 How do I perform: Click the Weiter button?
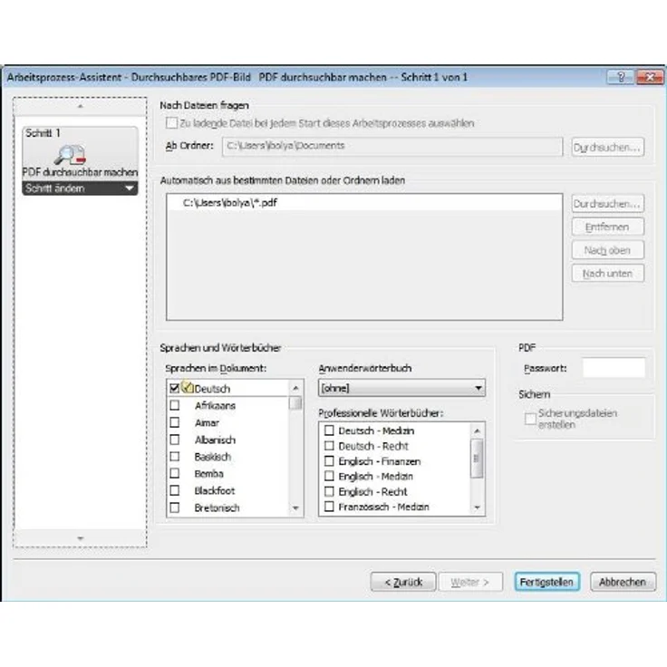click(x=470, y=582)
